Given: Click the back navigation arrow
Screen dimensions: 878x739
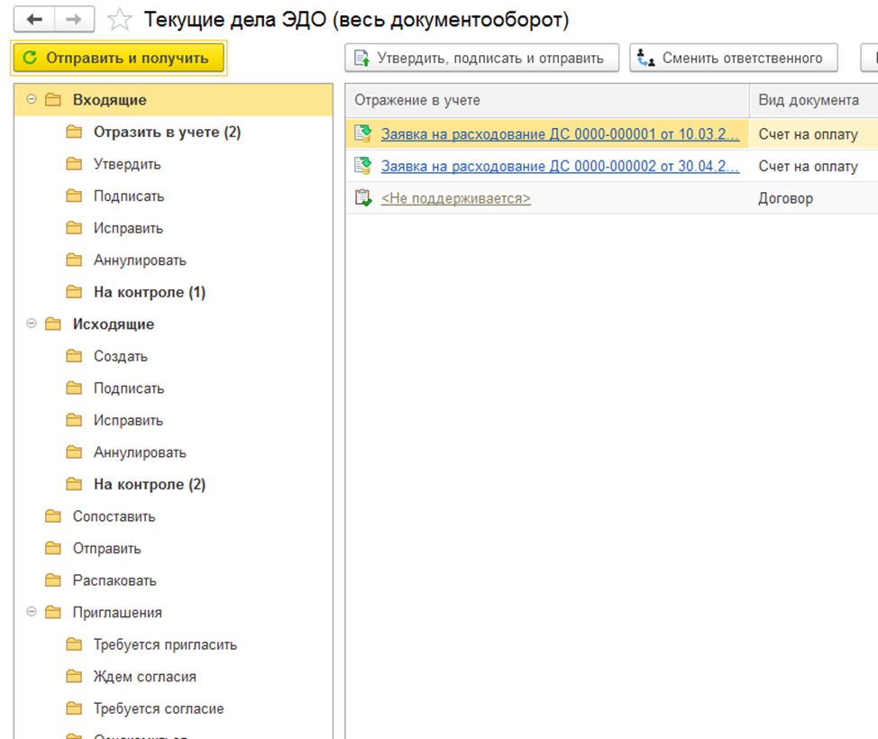Looking at the screenshot, I should pos(34,19).
